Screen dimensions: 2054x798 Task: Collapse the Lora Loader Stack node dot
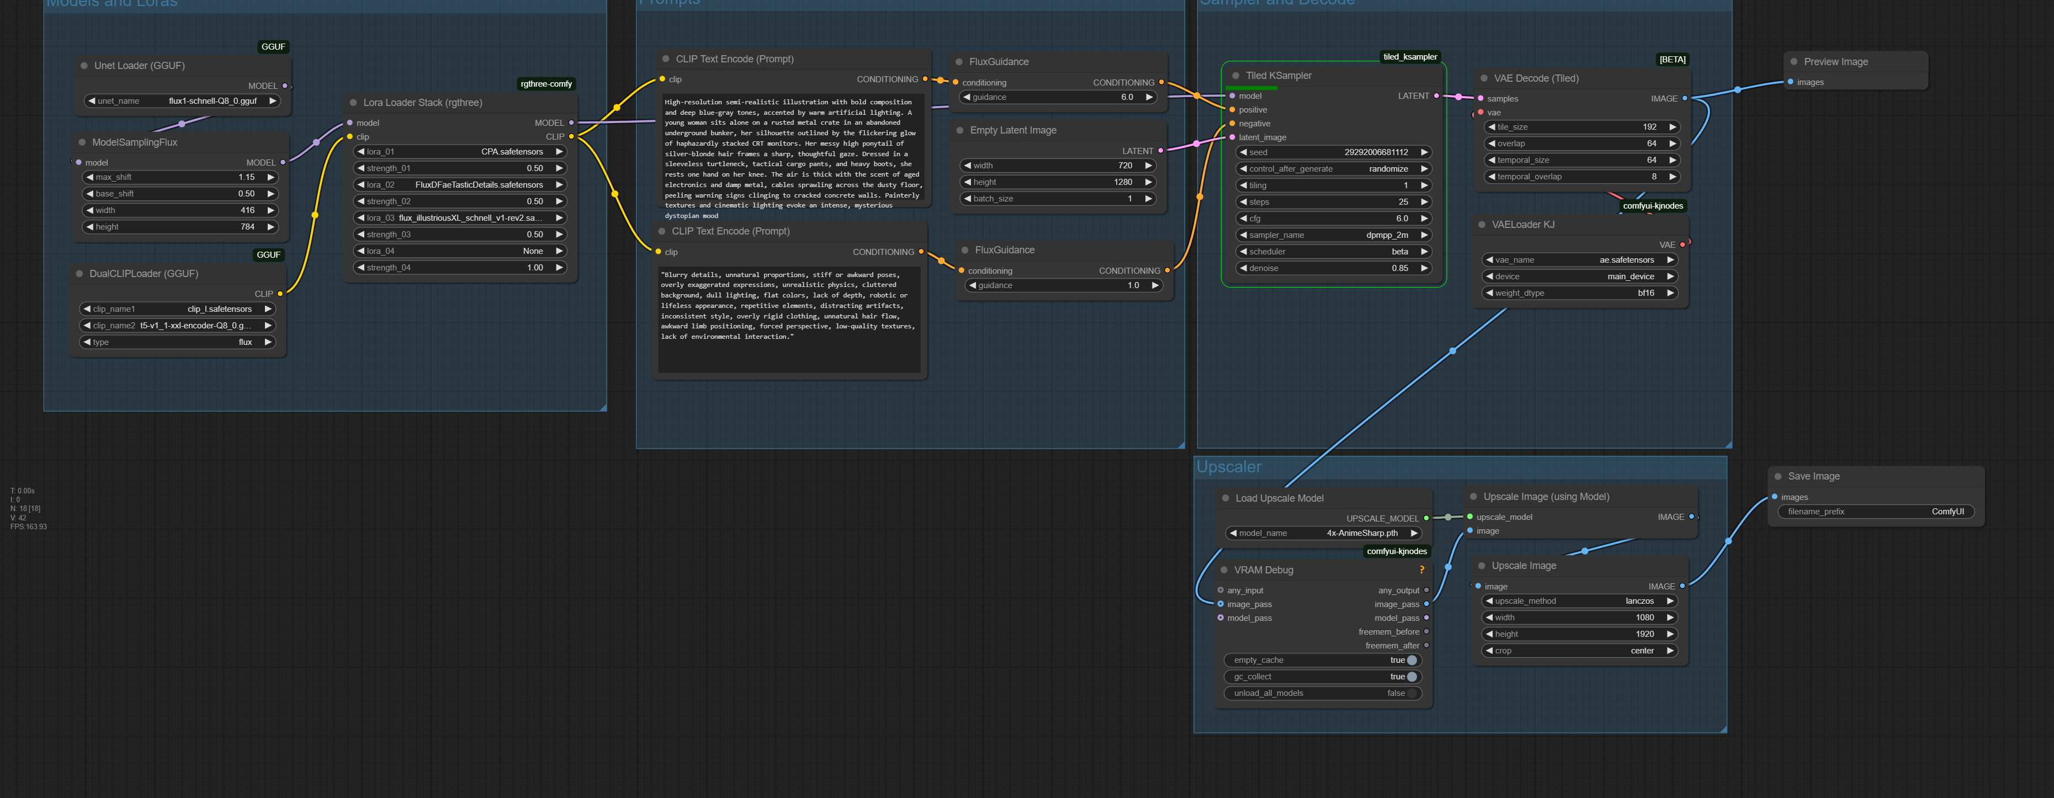point(353,103)
